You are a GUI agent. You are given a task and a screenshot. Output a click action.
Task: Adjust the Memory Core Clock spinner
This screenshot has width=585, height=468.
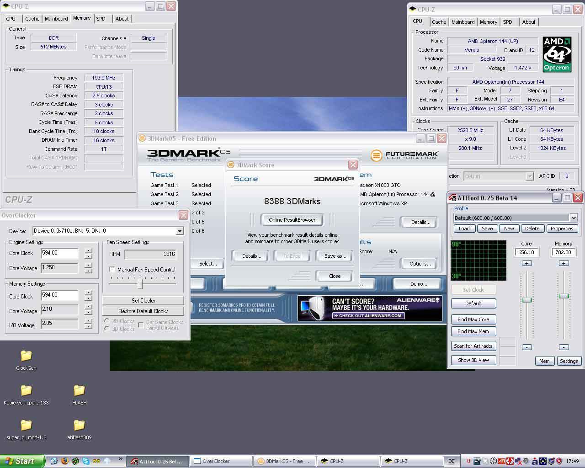(88, 296)
